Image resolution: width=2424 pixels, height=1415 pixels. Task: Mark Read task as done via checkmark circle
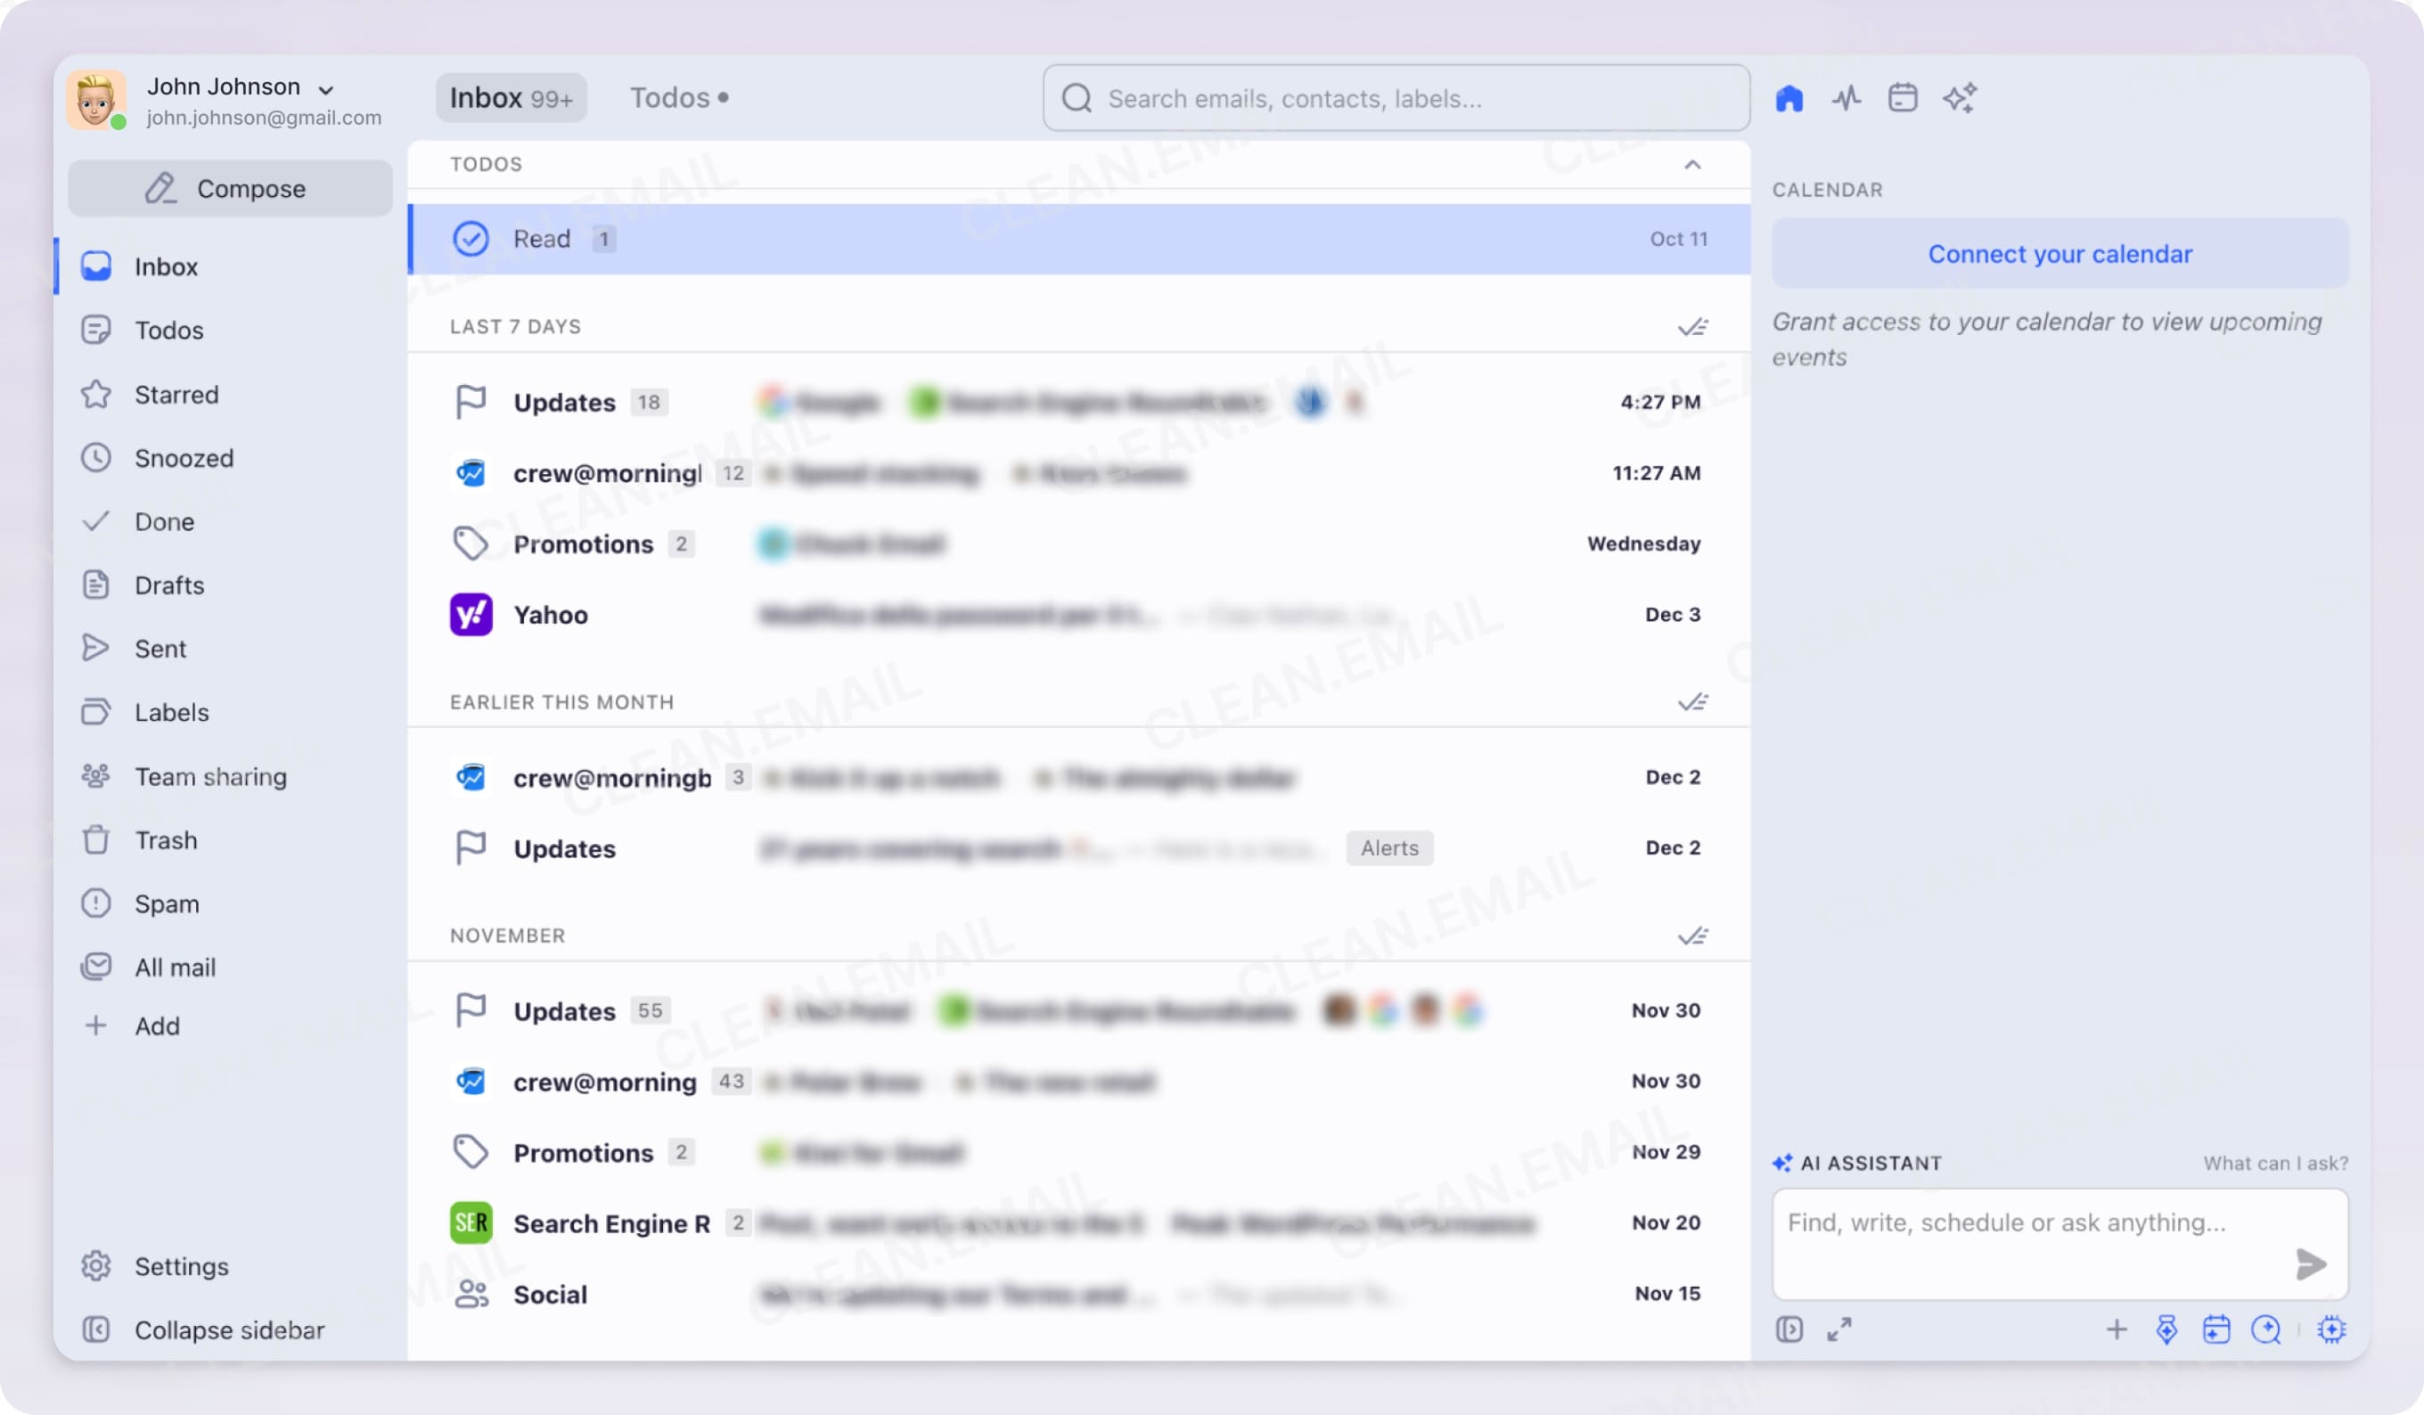(471, 238)
